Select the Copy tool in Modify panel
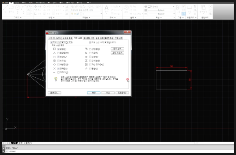The width and height of the screenshot is (236, 155). (37, 10)
